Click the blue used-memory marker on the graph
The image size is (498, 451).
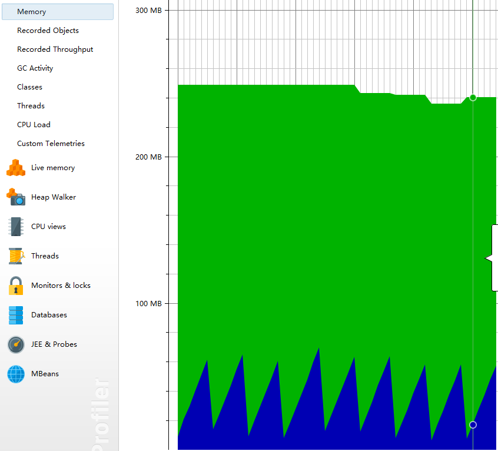coord(473,425)
